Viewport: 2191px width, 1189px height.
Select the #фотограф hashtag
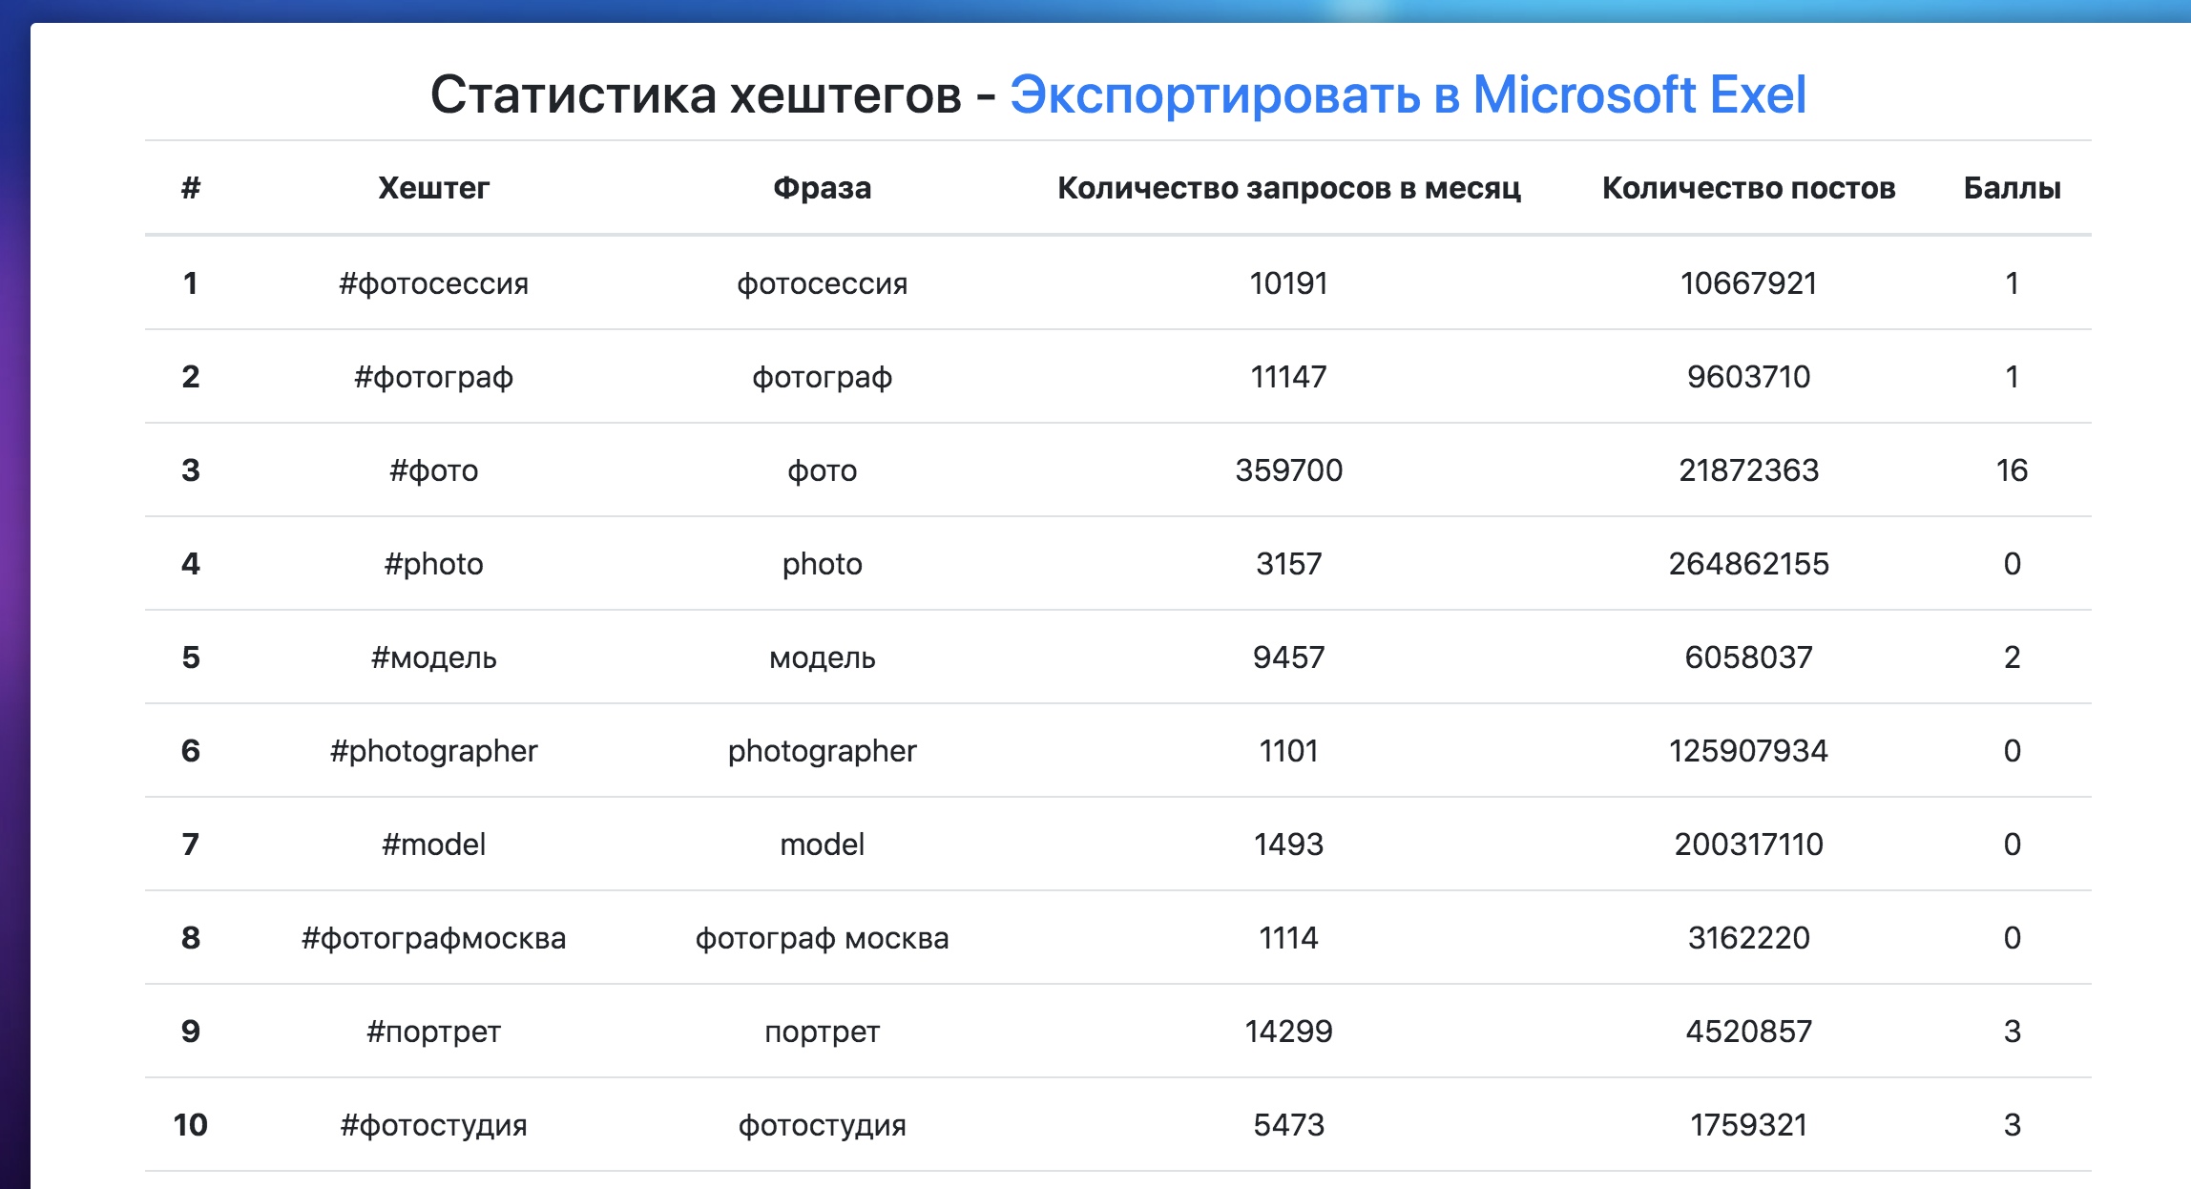(432, 376)
